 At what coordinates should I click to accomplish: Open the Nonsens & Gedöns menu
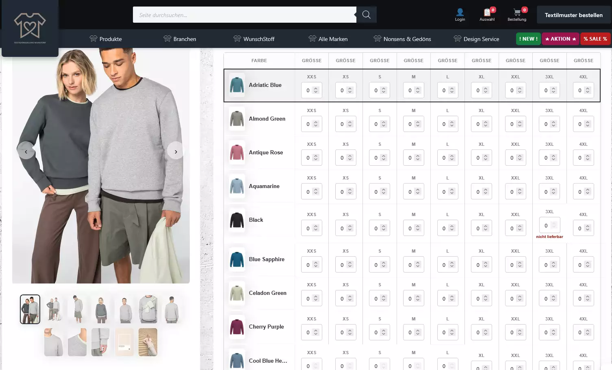click(402, 39)
